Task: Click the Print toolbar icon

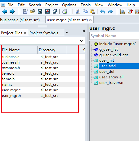Action: click(65, 11)
